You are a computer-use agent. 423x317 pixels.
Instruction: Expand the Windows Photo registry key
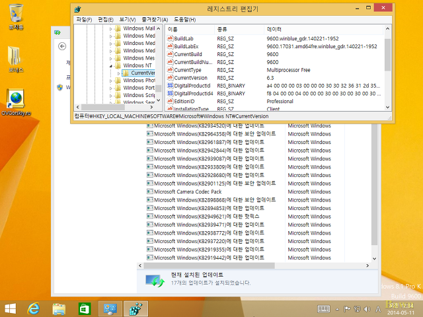click(x=110, y=81)
